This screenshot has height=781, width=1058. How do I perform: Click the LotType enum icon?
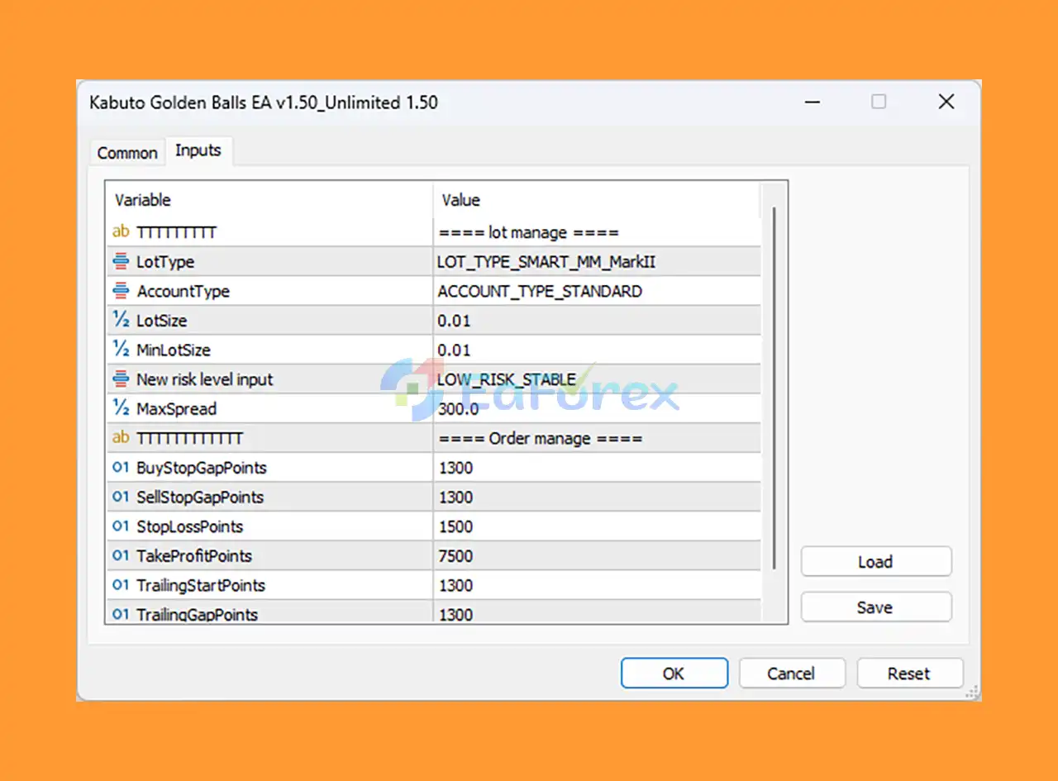coord(121,262)
